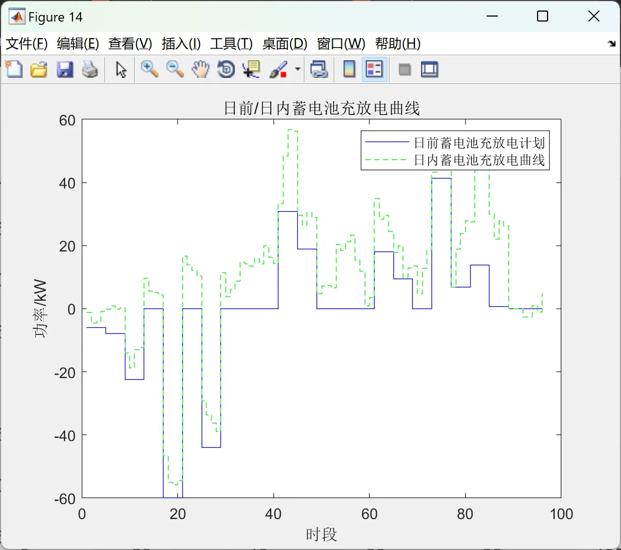Viewport: 621px width, 550px height.
Task: Click the green dashed peak near 57 kW
Action: 293,130
